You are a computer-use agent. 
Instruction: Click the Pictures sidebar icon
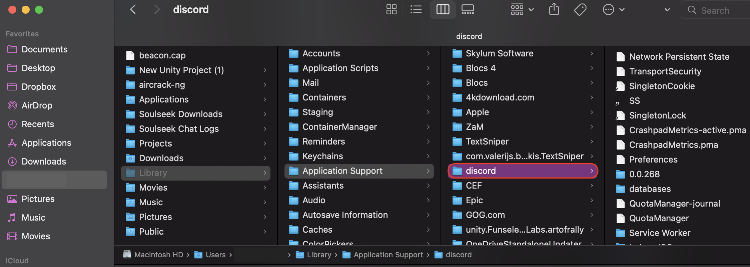[x=12, y=199]
